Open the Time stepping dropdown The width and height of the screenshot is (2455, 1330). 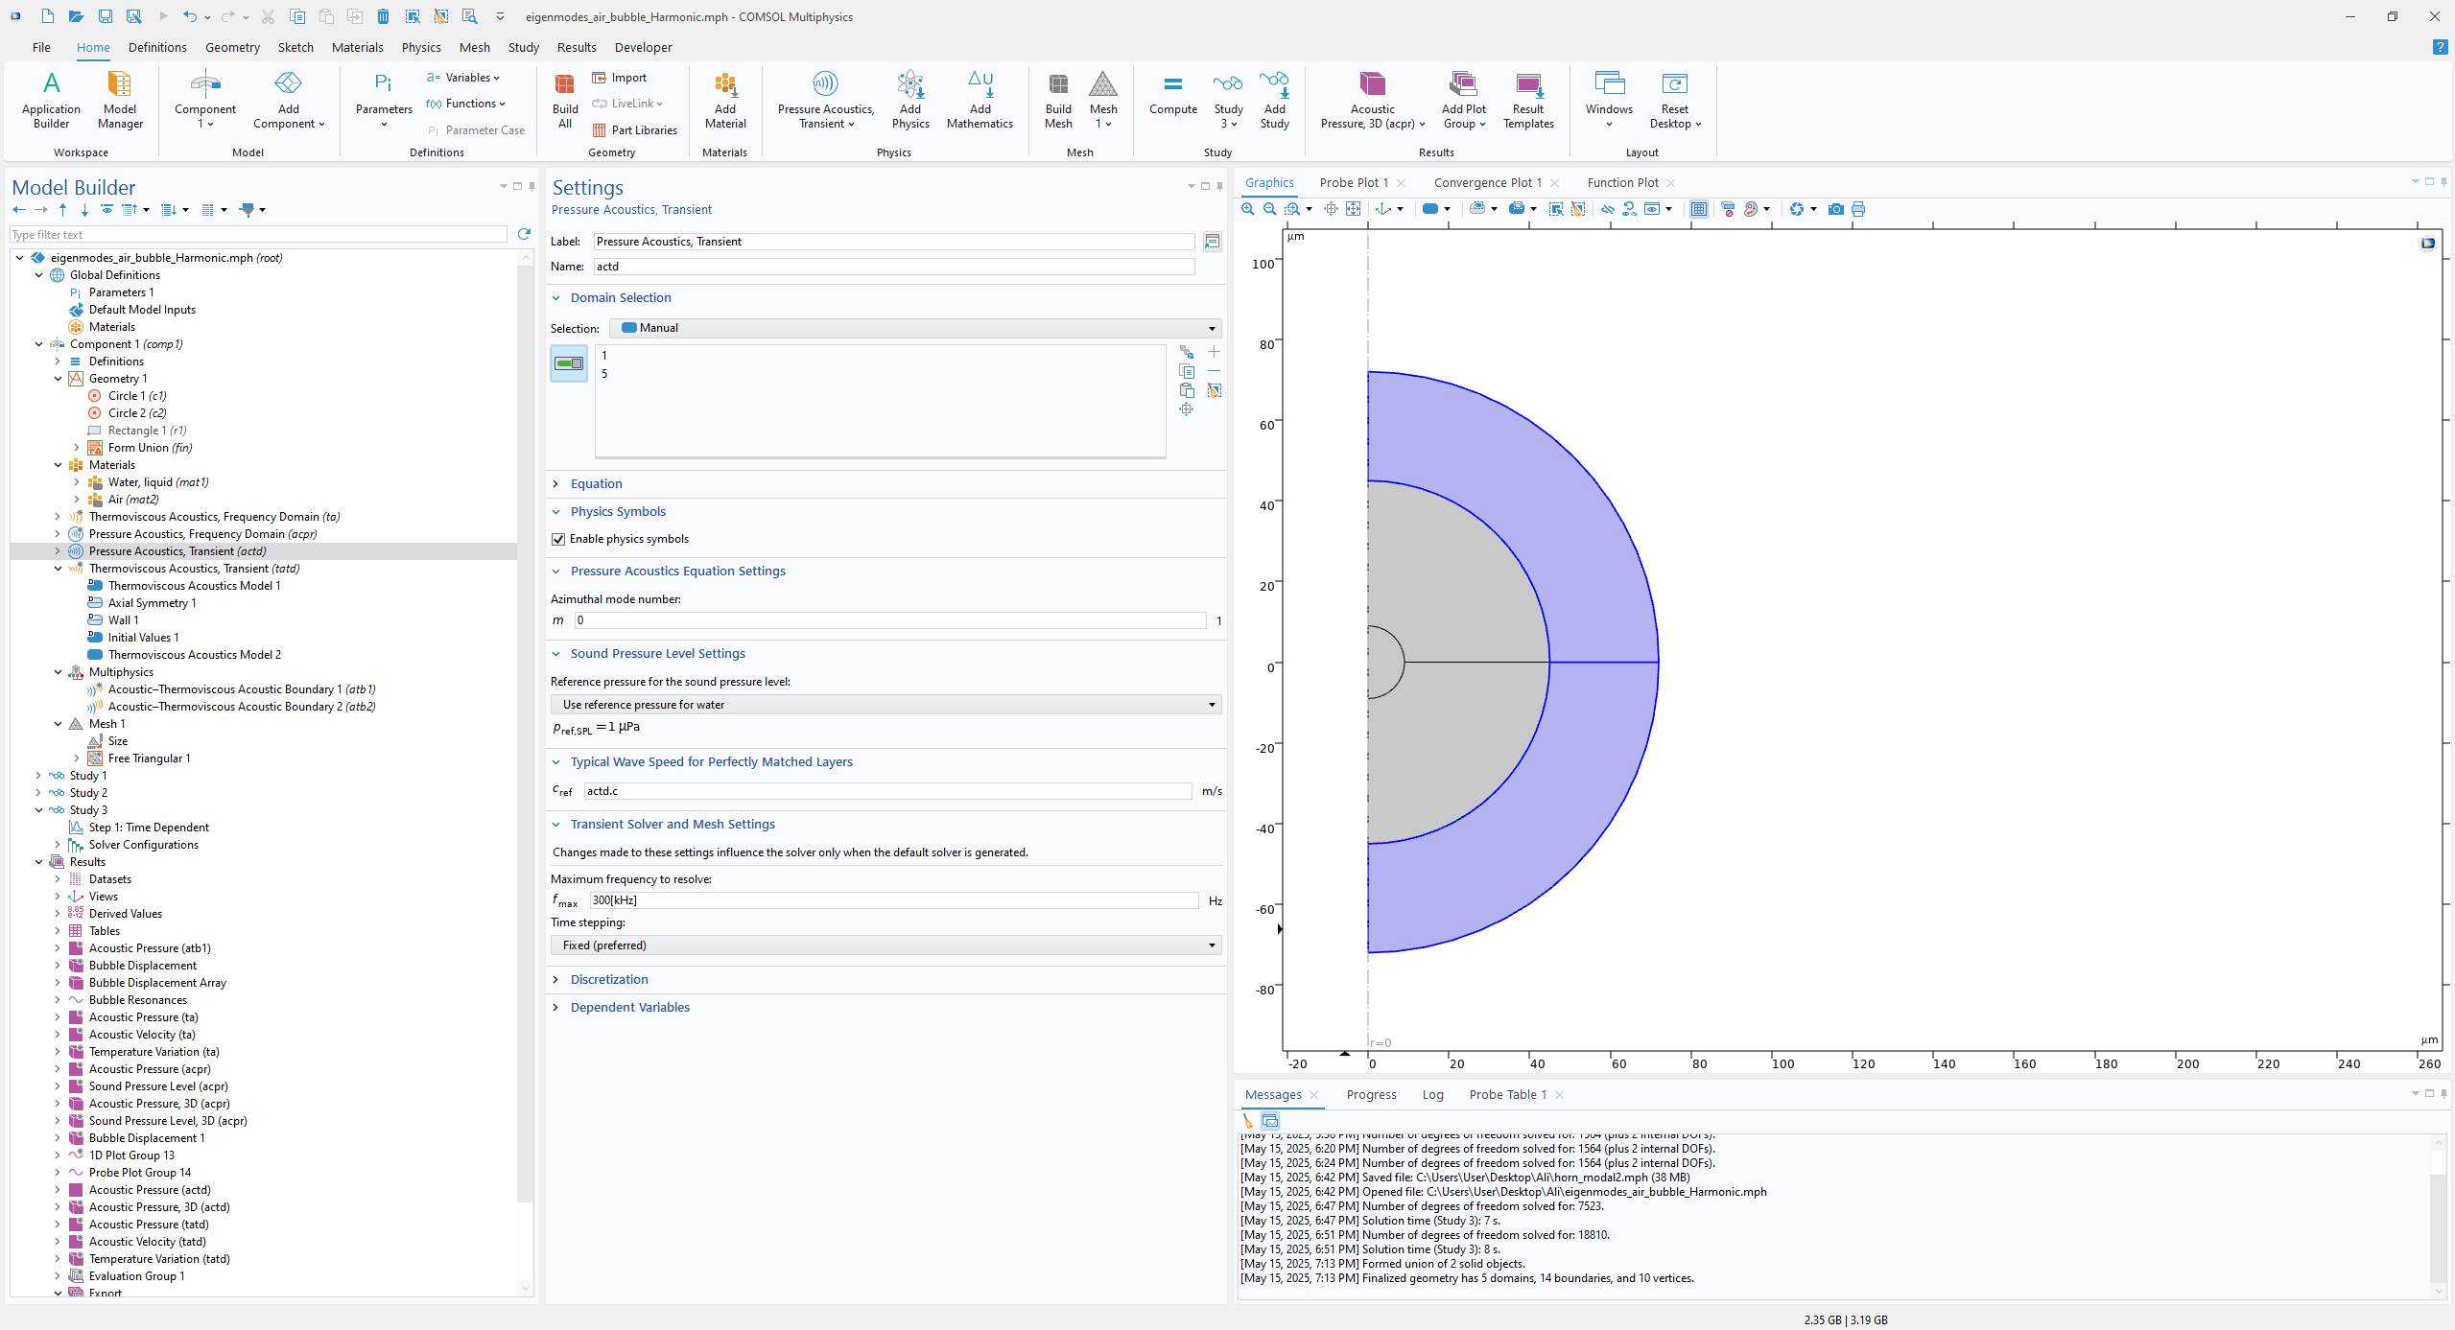click(x=885, y=945)
